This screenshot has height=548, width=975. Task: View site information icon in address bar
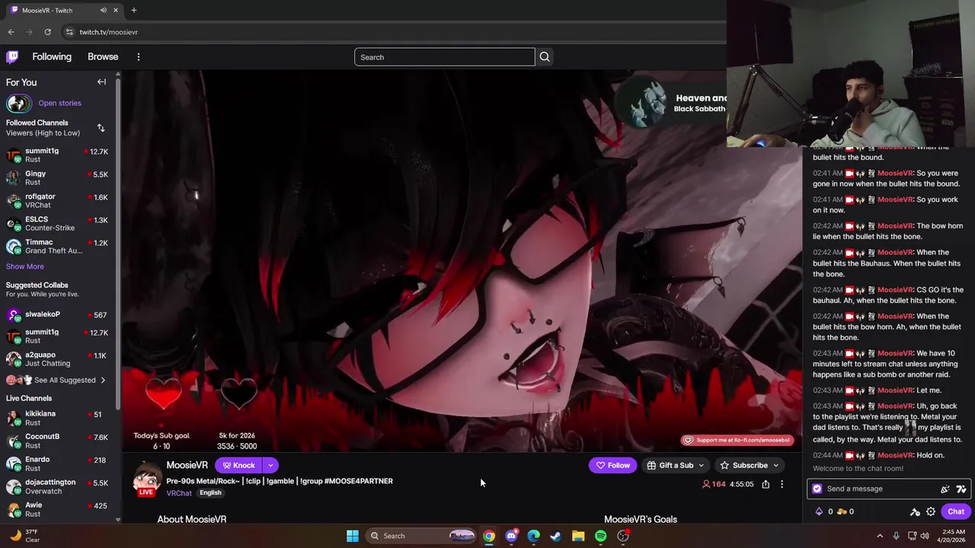(69, 32)
